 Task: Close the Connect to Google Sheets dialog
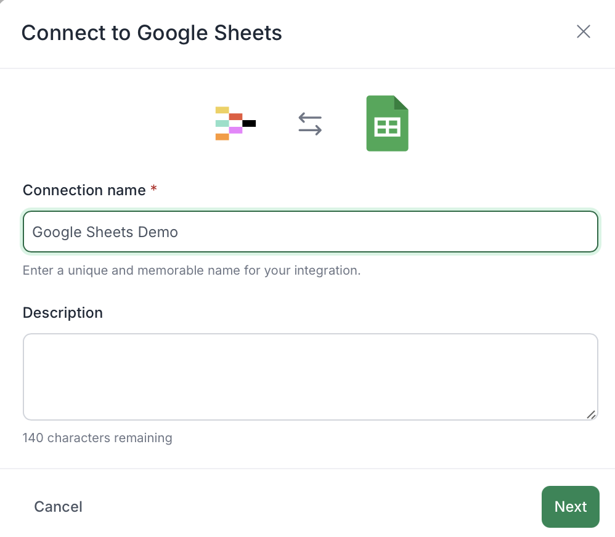tap(583, 31)
